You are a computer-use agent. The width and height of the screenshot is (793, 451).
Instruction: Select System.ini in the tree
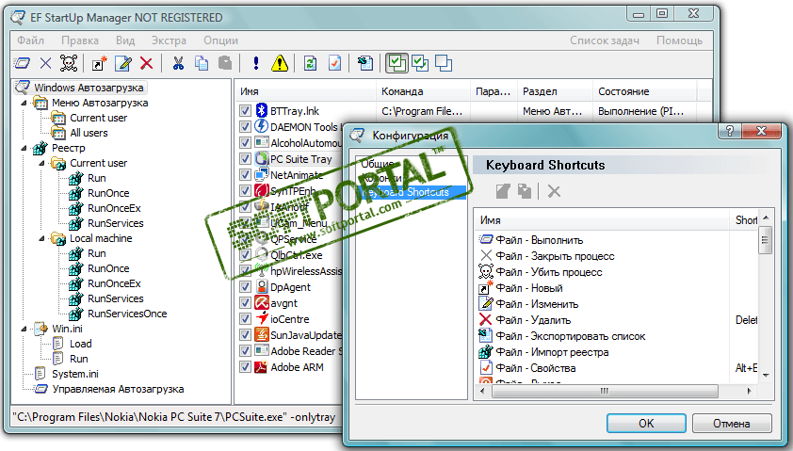74,374
